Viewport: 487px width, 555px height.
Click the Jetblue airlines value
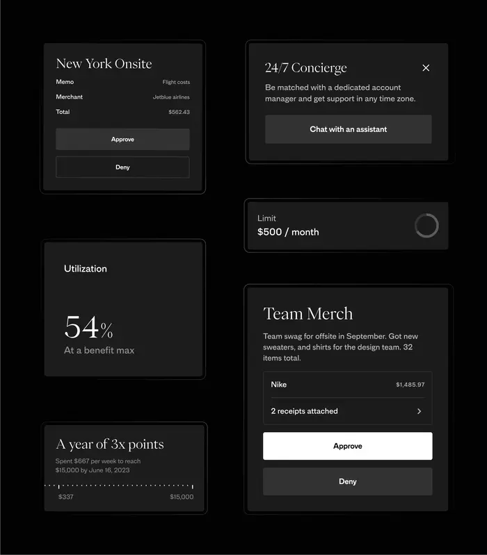[x=171, y=97]
